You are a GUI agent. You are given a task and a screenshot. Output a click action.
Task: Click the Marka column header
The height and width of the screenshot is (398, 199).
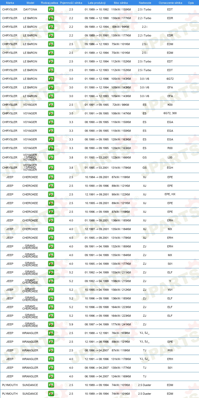click(10, 3)
